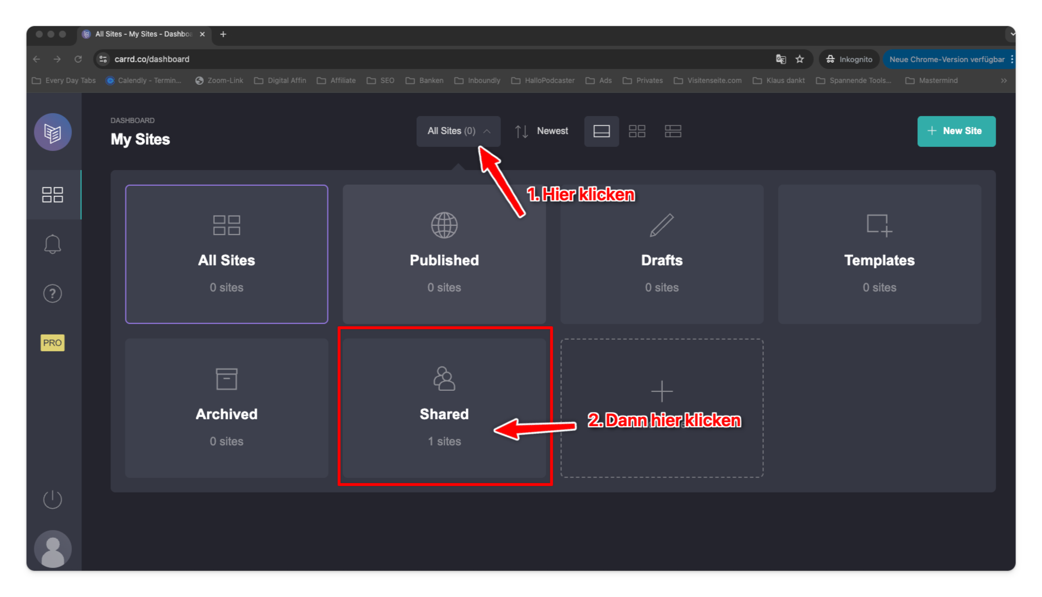Bookmark page with the star icon

click(x=799, y=59)
